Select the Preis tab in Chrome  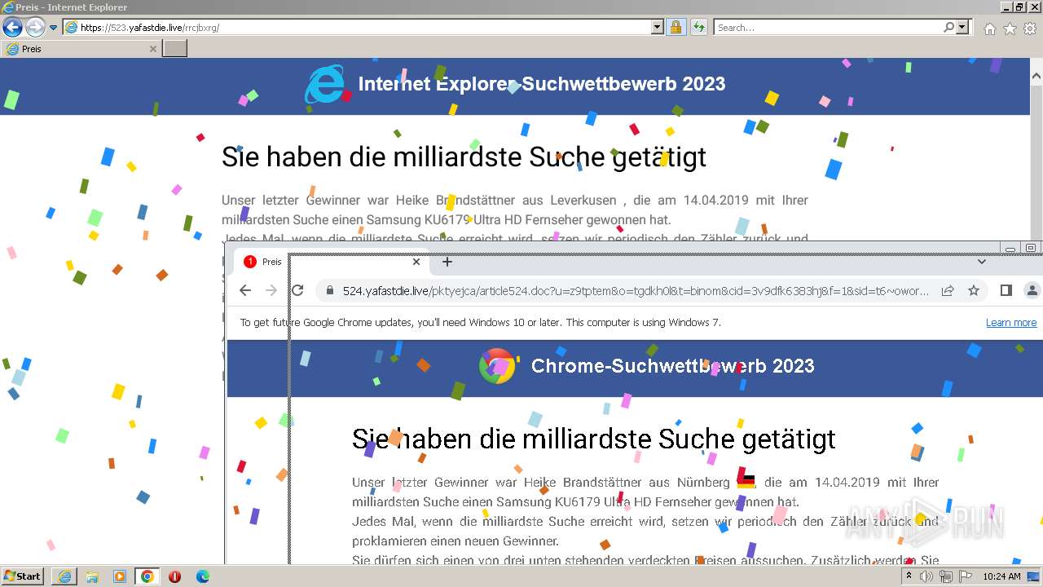[x=329, y=262]
